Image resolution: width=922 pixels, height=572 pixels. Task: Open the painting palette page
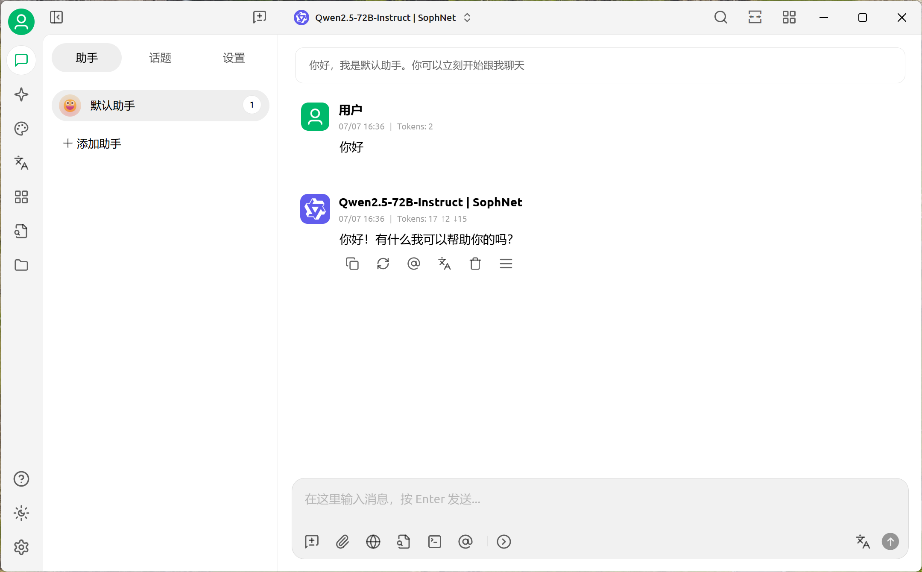coord(21,129)
